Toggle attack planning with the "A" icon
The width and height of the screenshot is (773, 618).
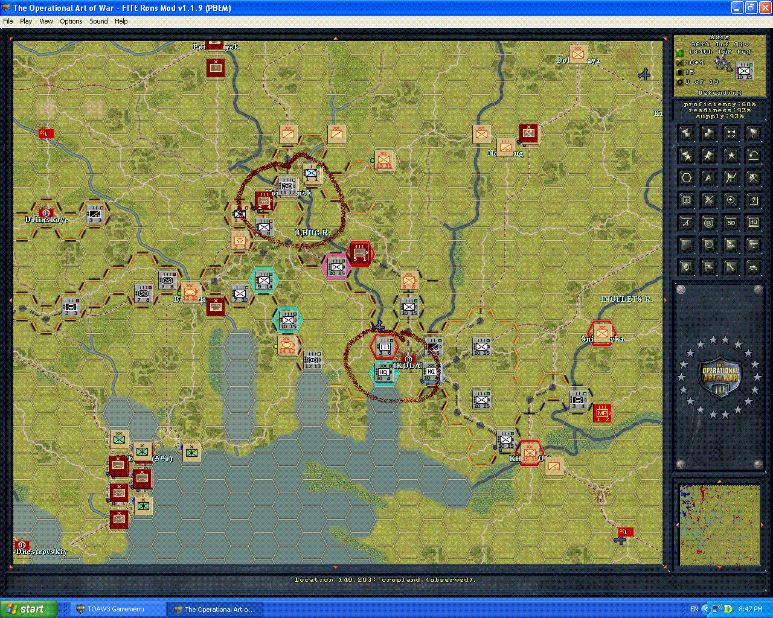click(708, 177)
